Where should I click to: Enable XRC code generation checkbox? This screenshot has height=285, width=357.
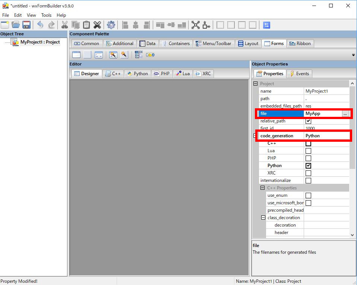pyautogui.click(x=308, y=173)
